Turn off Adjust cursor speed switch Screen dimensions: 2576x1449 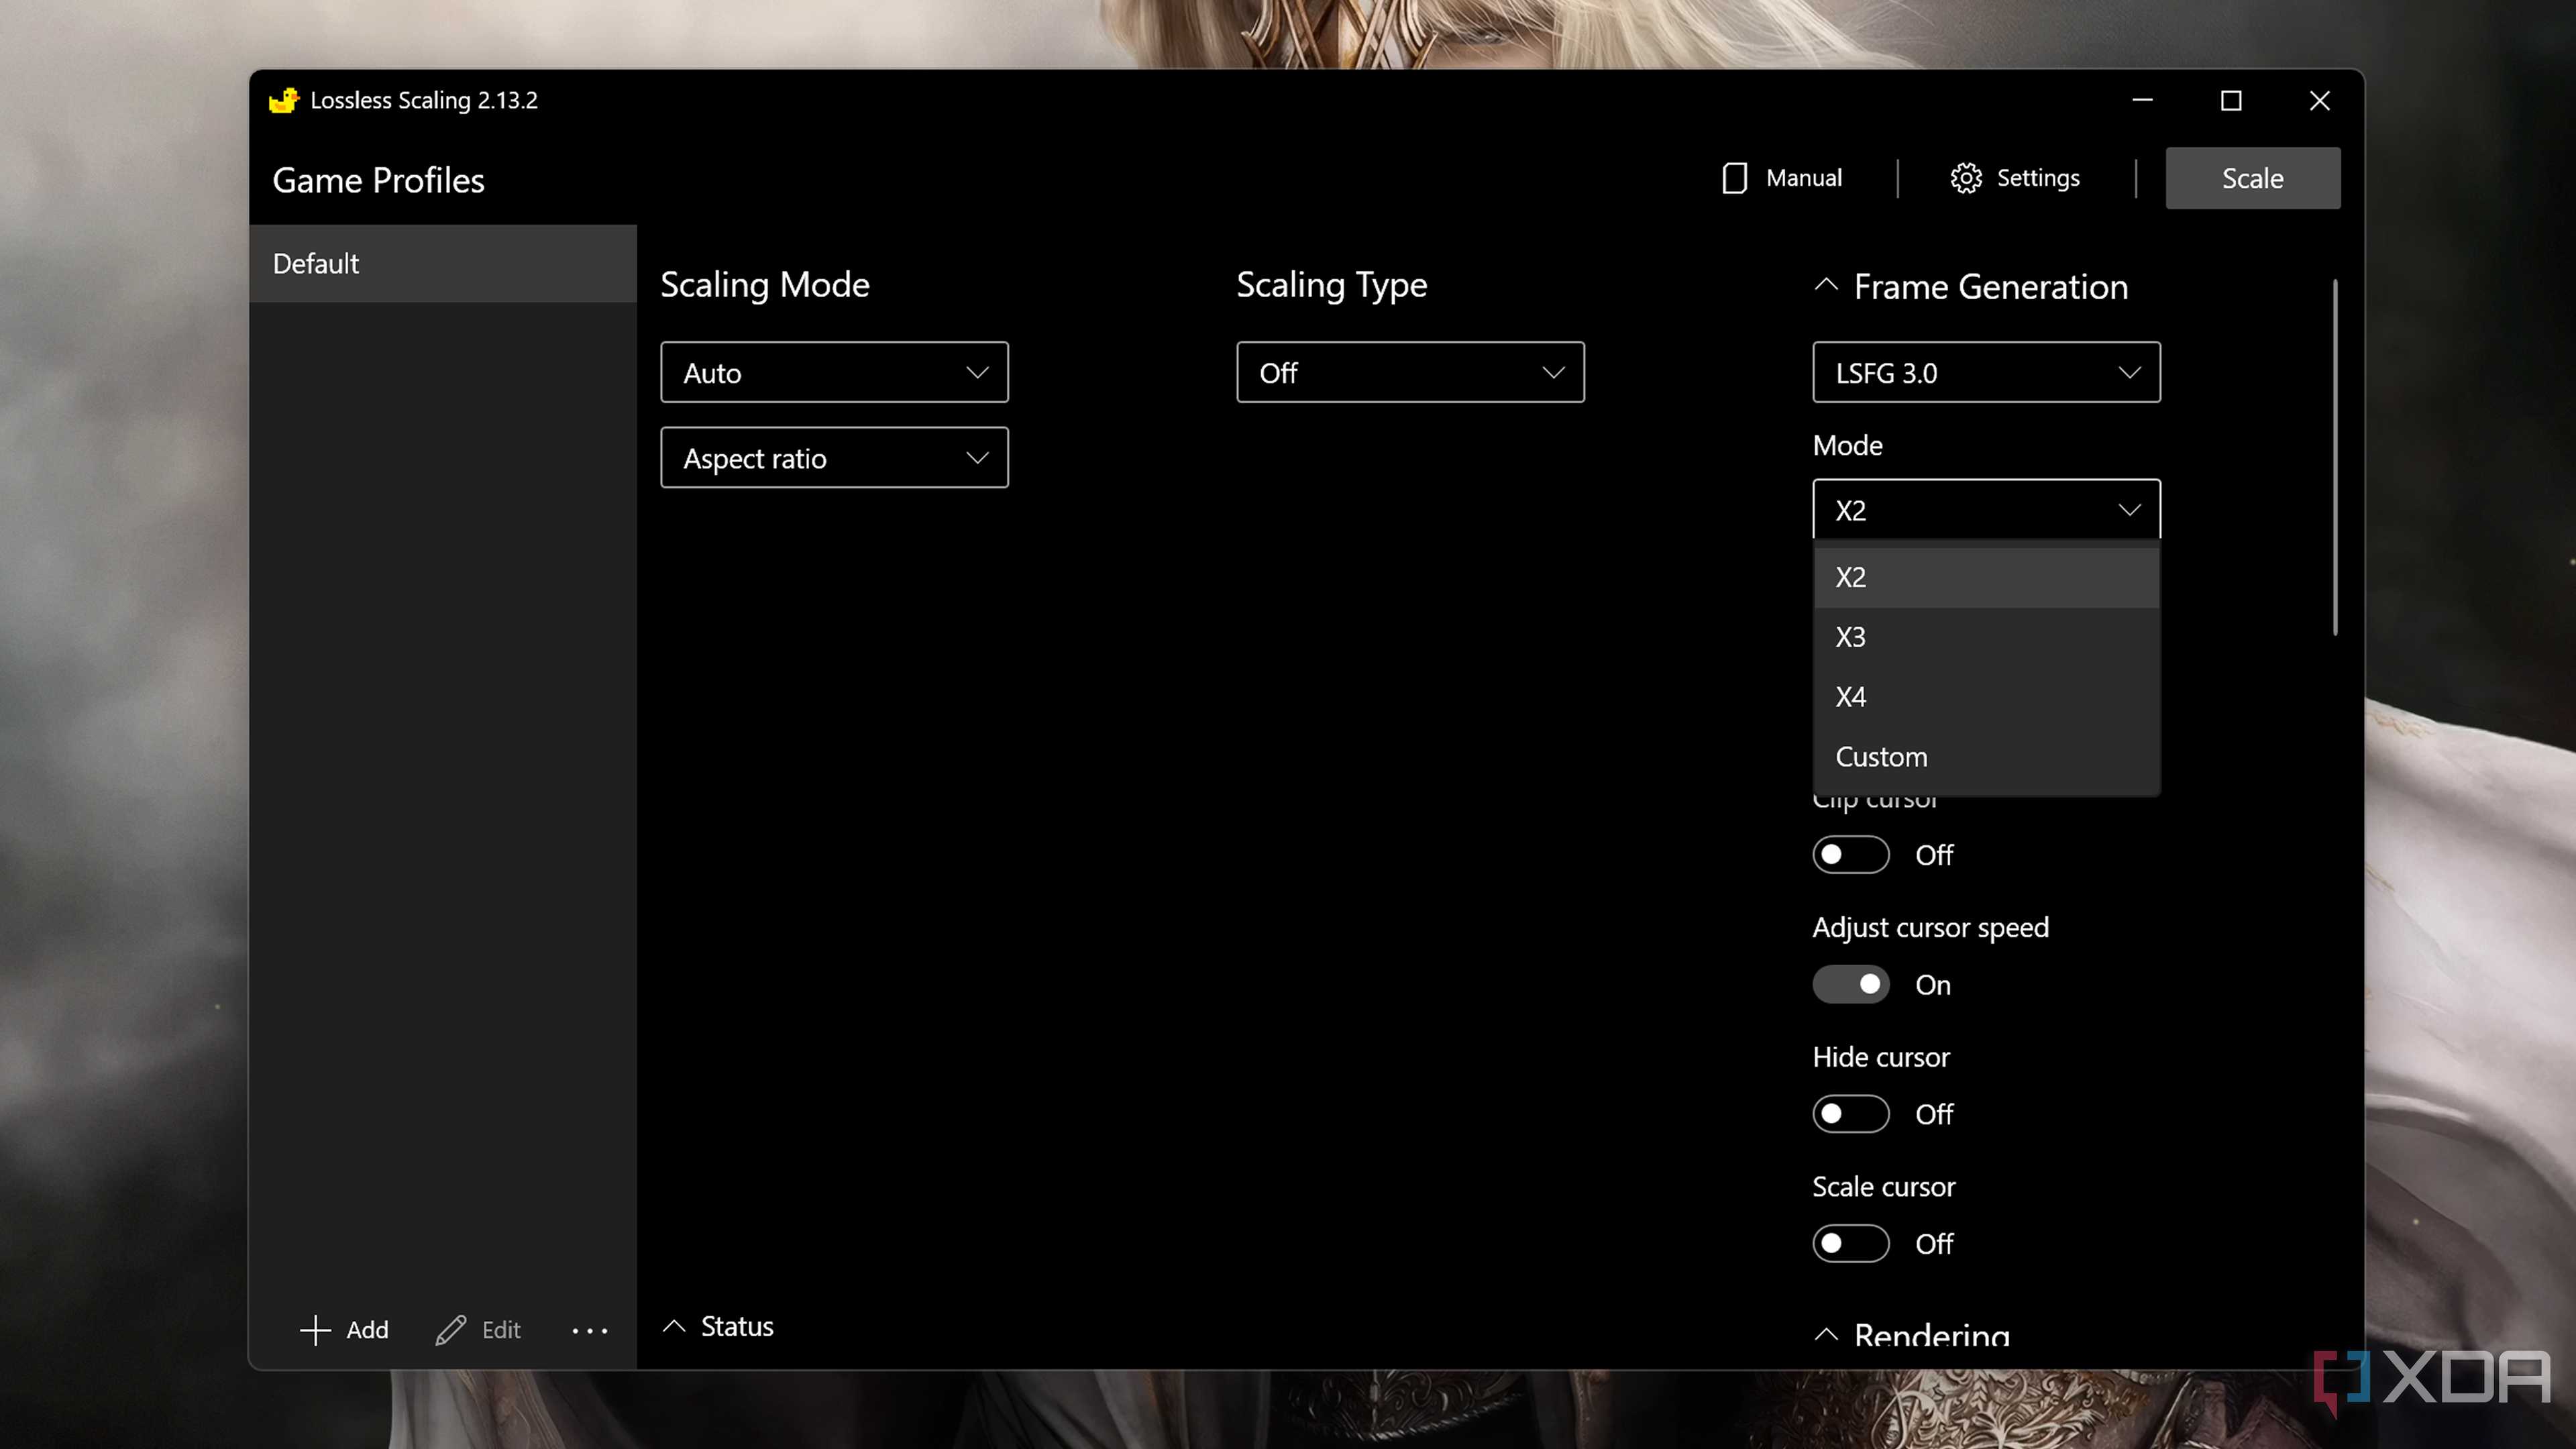pos(1851,985)
